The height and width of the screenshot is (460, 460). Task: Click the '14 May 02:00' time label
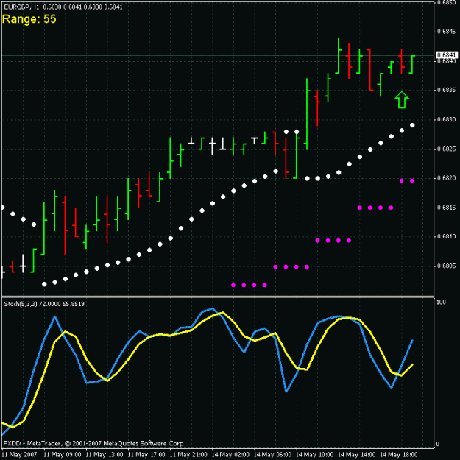pos(230,455)
